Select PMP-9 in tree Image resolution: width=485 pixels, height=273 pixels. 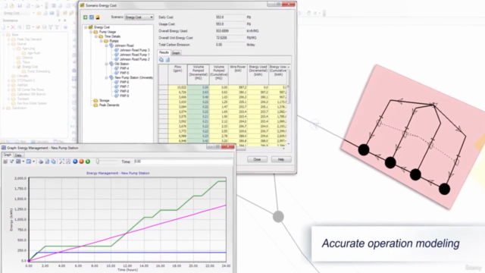click(124, 96)
